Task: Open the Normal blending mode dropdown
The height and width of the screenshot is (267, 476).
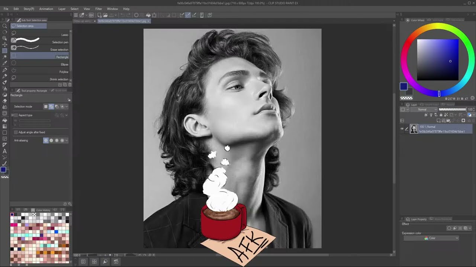Action: coord(424,110)
